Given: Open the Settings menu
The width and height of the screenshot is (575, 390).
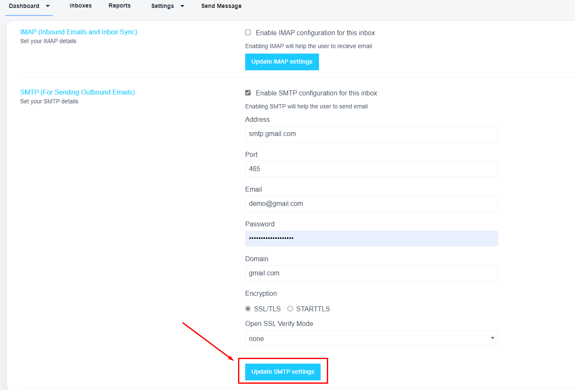Looking at the screenshot, I should [163, 6].
